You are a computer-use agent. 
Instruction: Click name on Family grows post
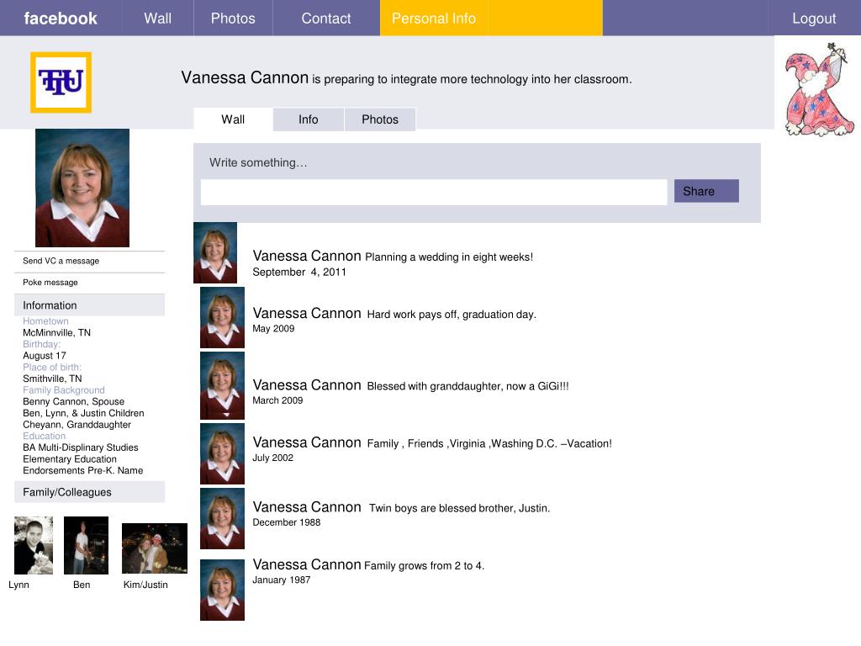307,564
